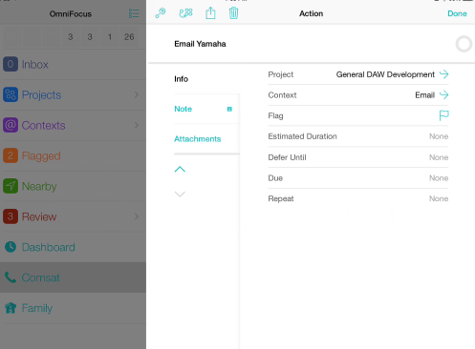Open Dashboard clock icon
The height and width of the screenshot is (349, 475).
point(11,247)
